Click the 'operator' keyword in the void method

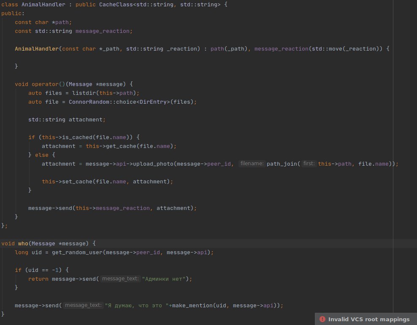pos(45,84)
